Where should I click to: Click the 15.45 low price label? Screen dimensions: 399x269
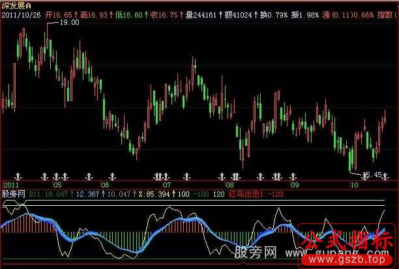click(372, 175)
